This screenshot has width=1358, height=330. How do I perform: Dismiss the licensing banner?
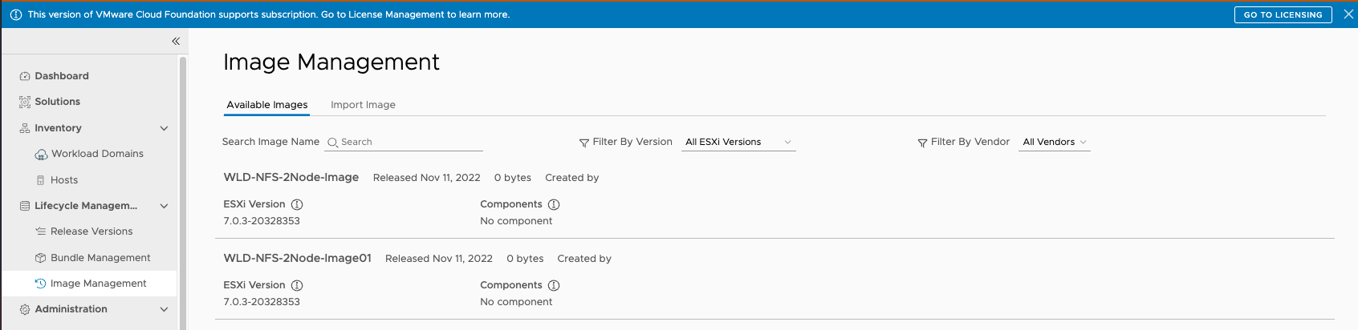pos(1348,14)
